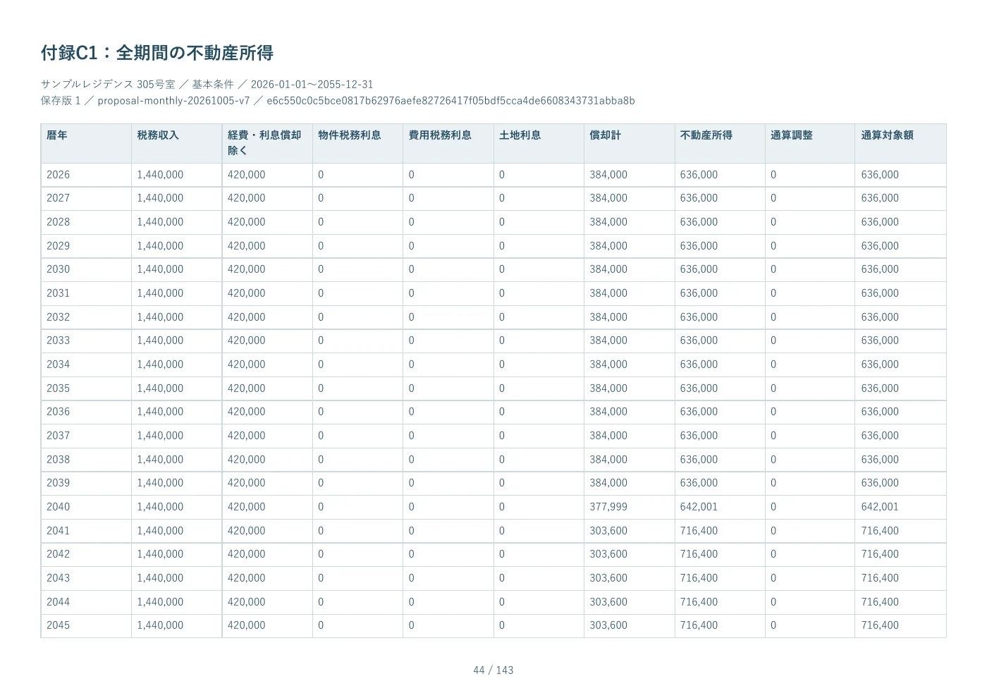Click 642,001 in the 通算対象額 column
This screenshot has width=987, height=698.
(900, 507)
